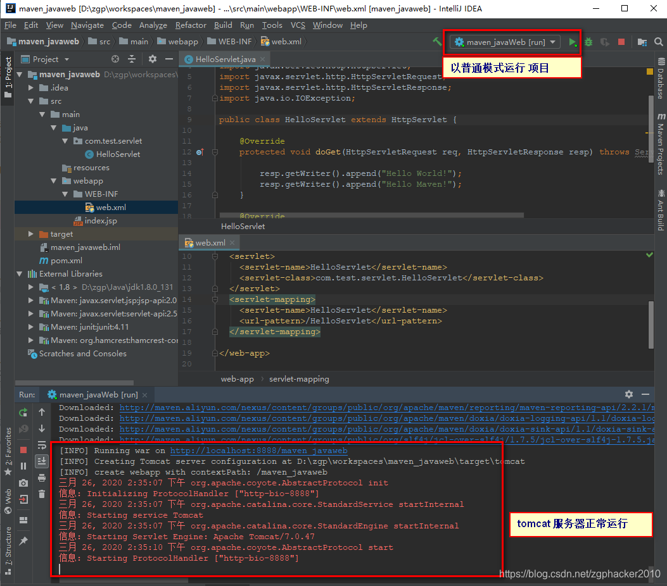The height and width of the screenshot is (586, 667).
Task: Stop the run using Run panel red square
Action: coord(23,450)
